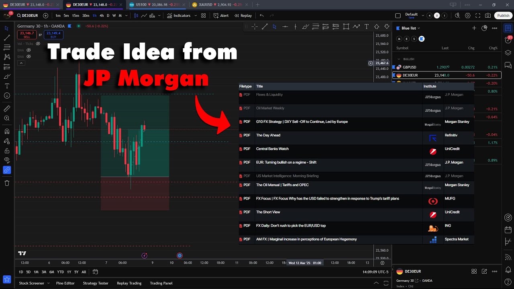The image size is (514, 289).
Task: Add symbol to watchlist with plus icon
Action: pyautogui.click(x=474, y=28)
